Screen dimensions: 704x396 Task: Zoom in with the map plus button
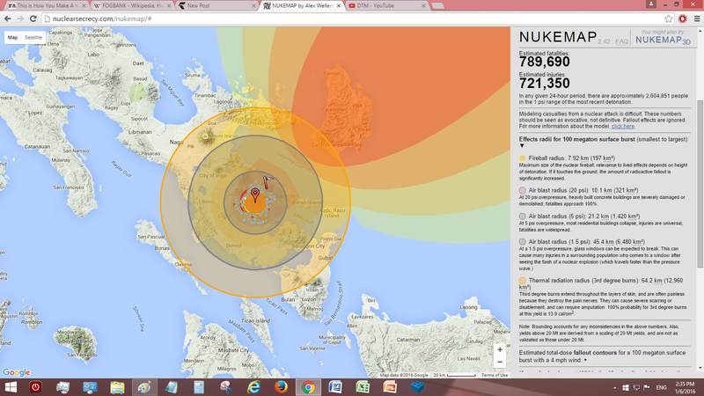(x=500, y=349)
